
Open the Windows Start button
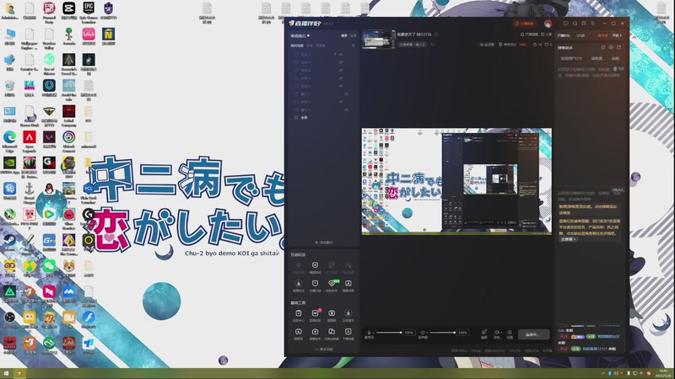[7, 373]
